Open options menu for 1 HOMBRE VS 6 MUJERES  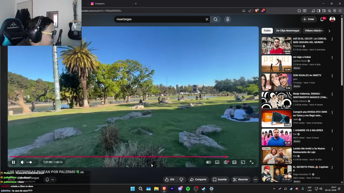(332, 131)
